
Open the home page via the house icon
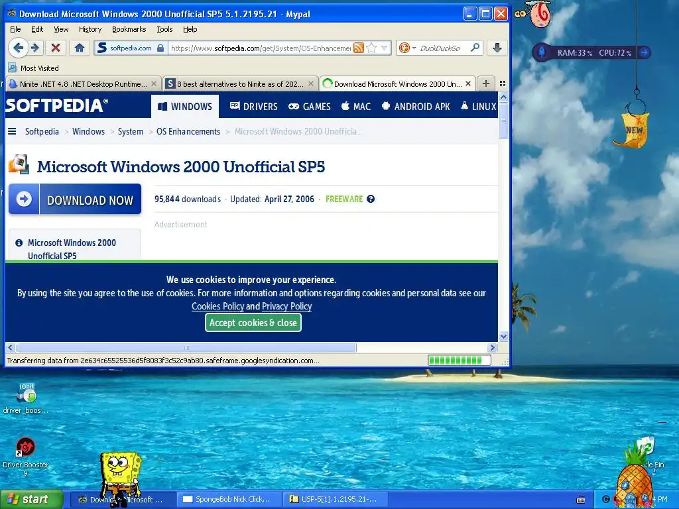80,48
